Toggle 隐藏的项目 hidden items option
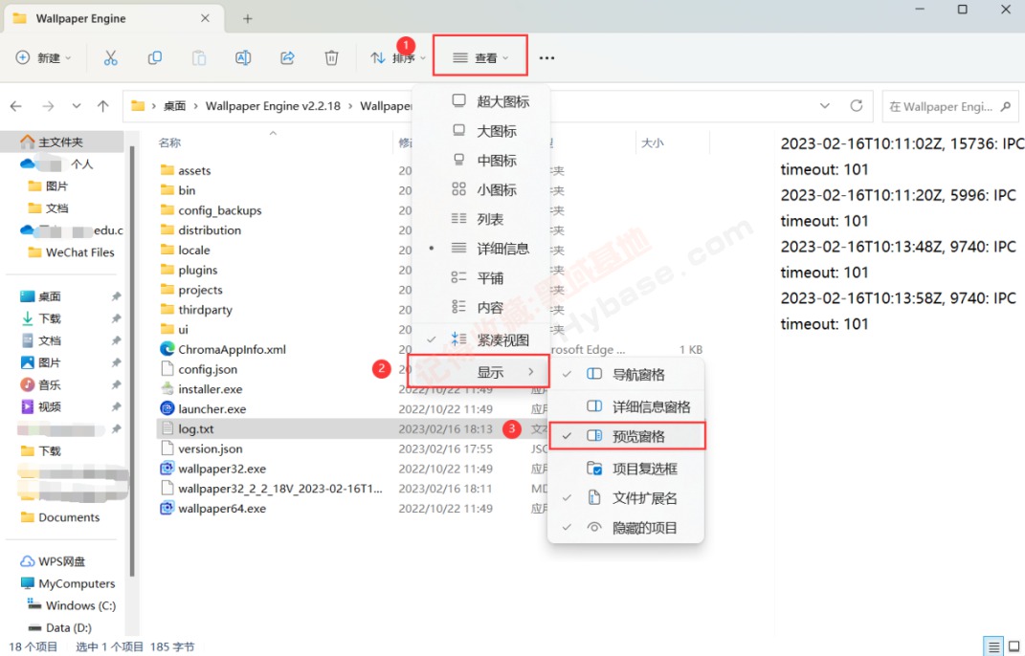 click(626, 528)
